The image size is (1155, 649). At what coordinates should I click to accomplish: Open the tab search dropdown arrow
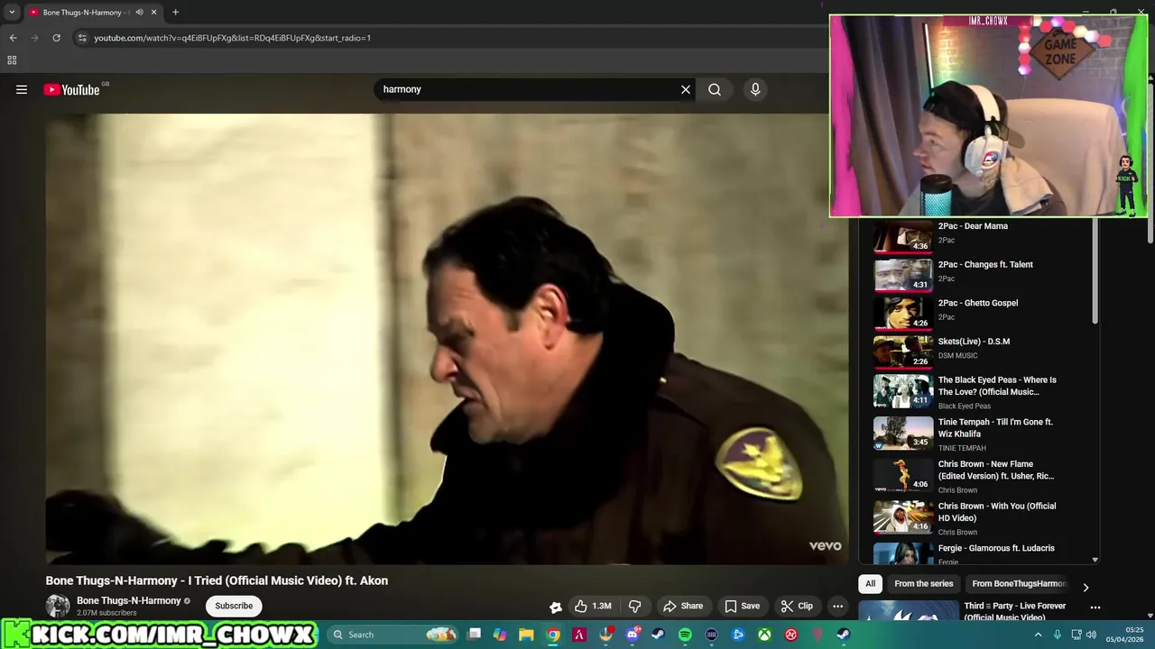click(x=12, y=13)
